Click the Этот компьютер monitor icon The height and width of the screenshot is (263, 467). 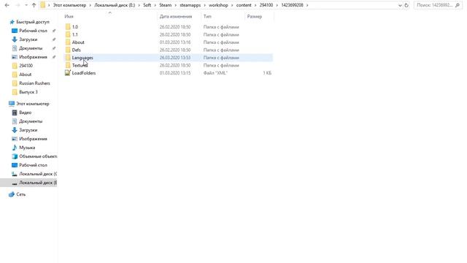(x=12, y=104)
